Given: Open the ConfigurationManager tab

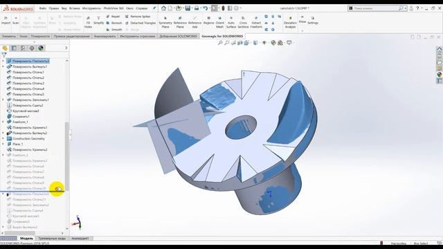Looking at the screenshot, I should tap(23, 48).
